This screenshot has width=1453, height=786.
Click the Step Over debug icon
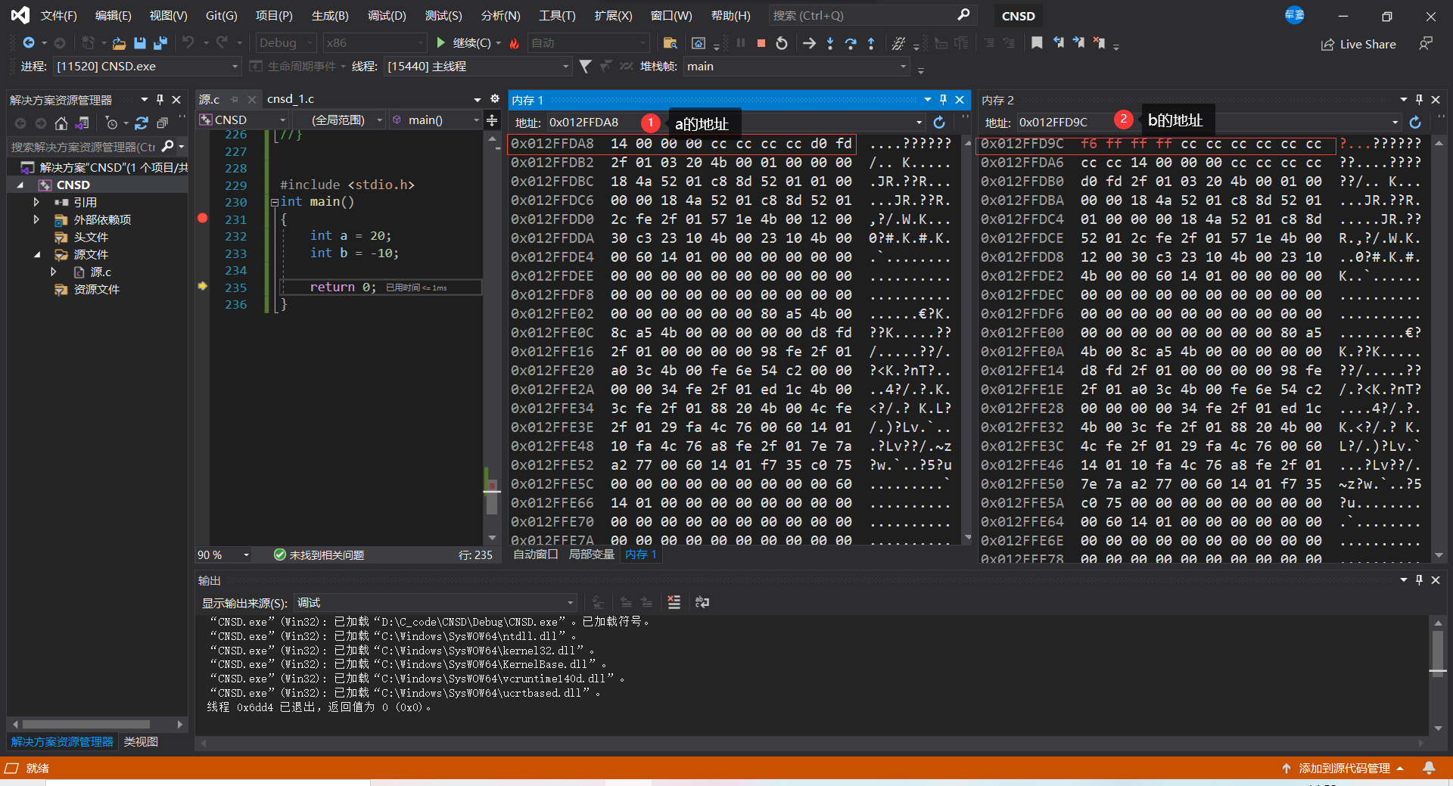(851, 43)
